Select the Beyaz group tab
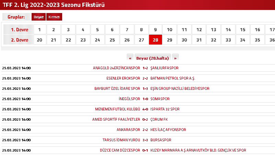Image resolution: width=275 pixels, height=155 pixels. (x=38, y=17)
